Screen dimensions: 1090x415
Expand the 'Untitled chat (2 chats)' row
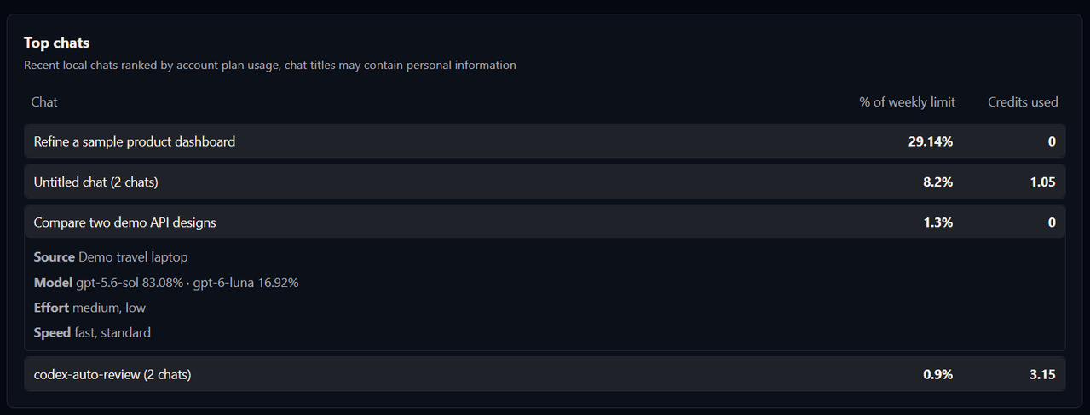click(545, 182)
